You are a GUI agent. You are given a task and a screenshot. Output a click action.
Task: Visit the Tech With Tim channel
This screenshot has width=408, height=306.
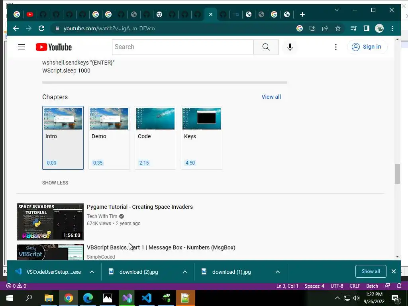pyautogui.click(x=102, y=216)
